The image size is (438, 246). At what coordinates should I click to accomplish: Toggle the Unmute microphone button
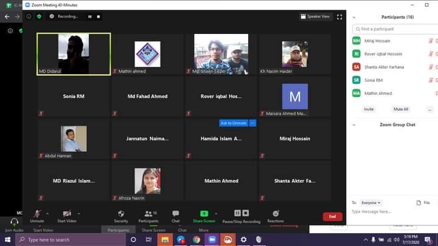tap(37, 214)
